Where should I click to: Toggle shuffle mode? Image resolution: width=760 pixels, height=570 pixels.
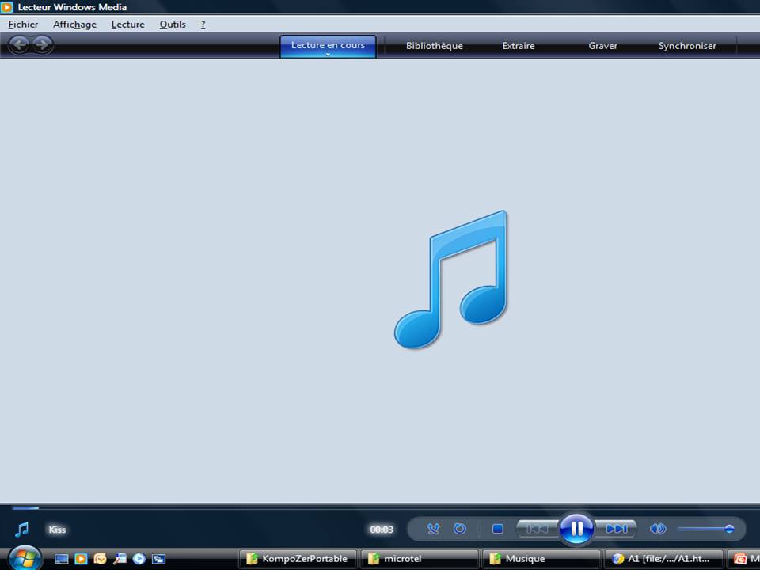433,529
